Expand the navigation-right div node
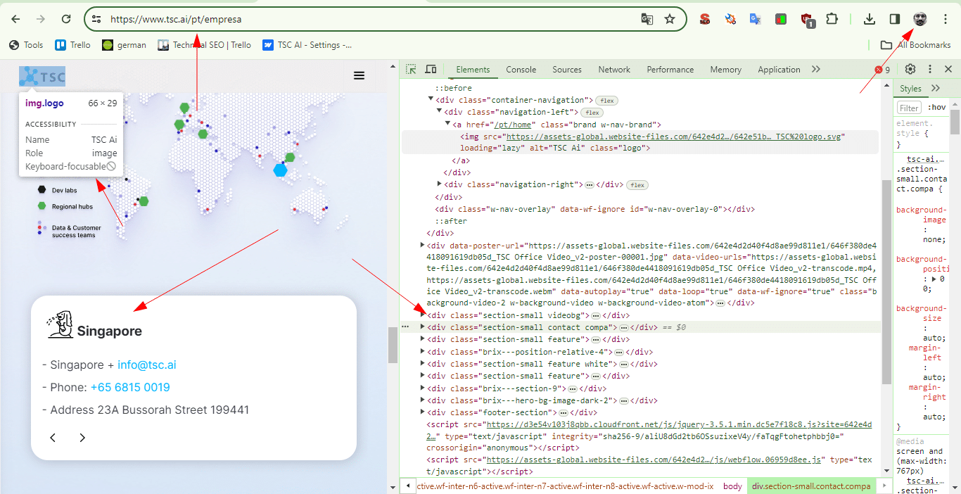The height and width of the screenshot is (494, 961). [440, 184]
